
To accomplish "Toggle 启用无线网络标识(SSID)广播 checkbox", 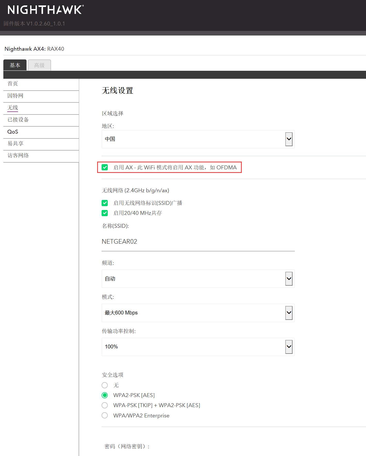I will (x=105, y=203).
